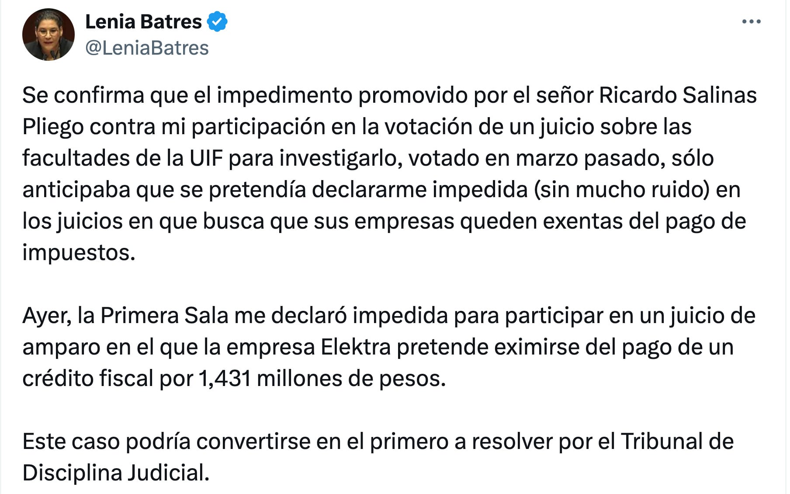Click the word 'impuestos.' ending first paragraph
The image size is (790, 494).
79,253
